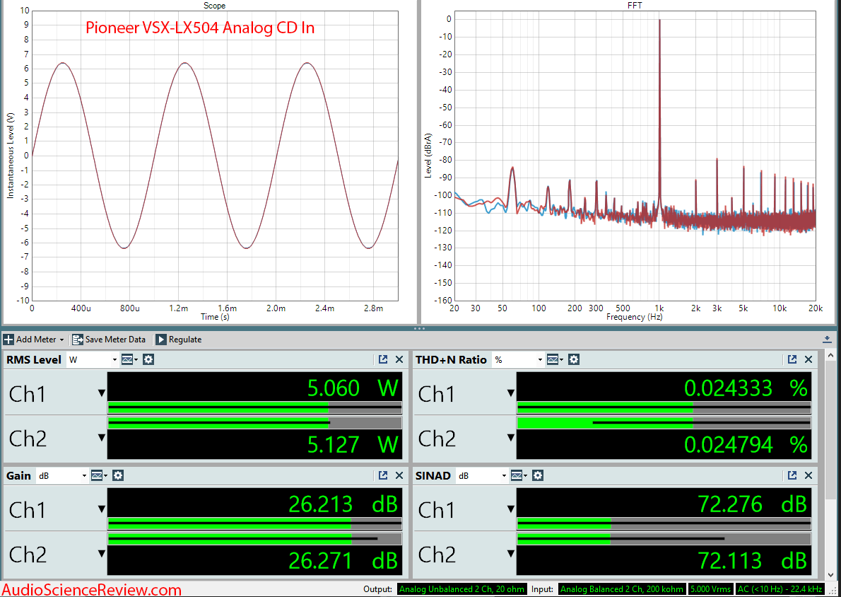Click the 'Scope' graph title
The width and height of the screenshot is (841, 597).
215,6
